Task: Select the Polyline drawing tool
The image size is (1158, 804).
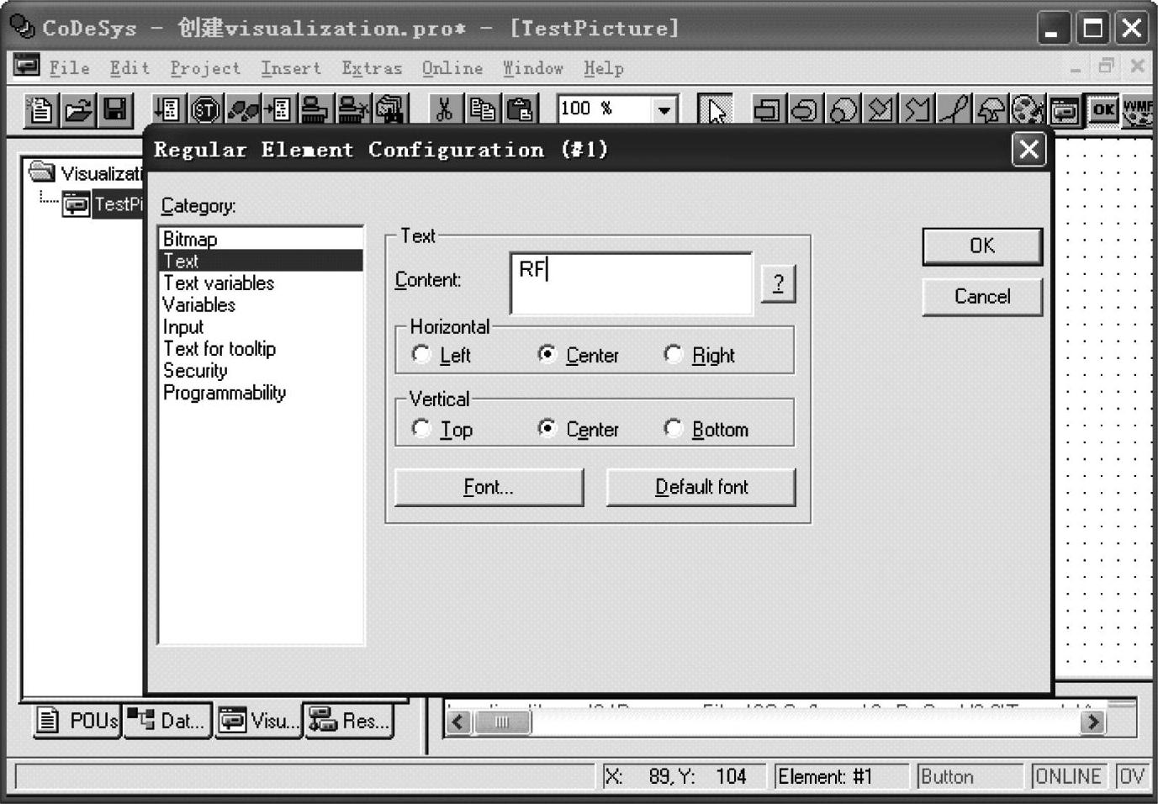Action: pos(917,110)
